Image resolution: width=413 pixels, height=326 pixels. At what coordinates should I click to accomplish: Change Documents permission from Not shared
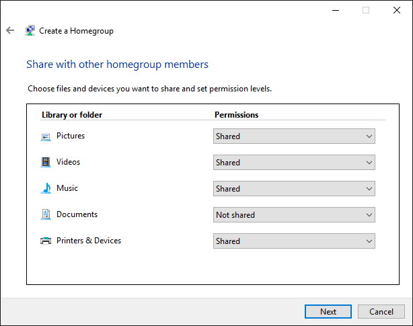[x=294, y=215]
